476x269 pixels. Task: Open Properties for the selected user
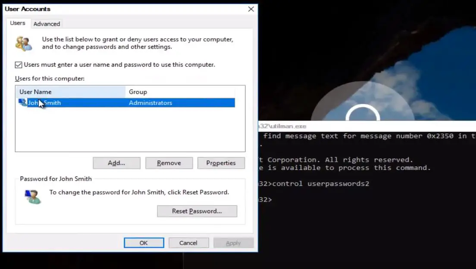[x=221, y=163]
